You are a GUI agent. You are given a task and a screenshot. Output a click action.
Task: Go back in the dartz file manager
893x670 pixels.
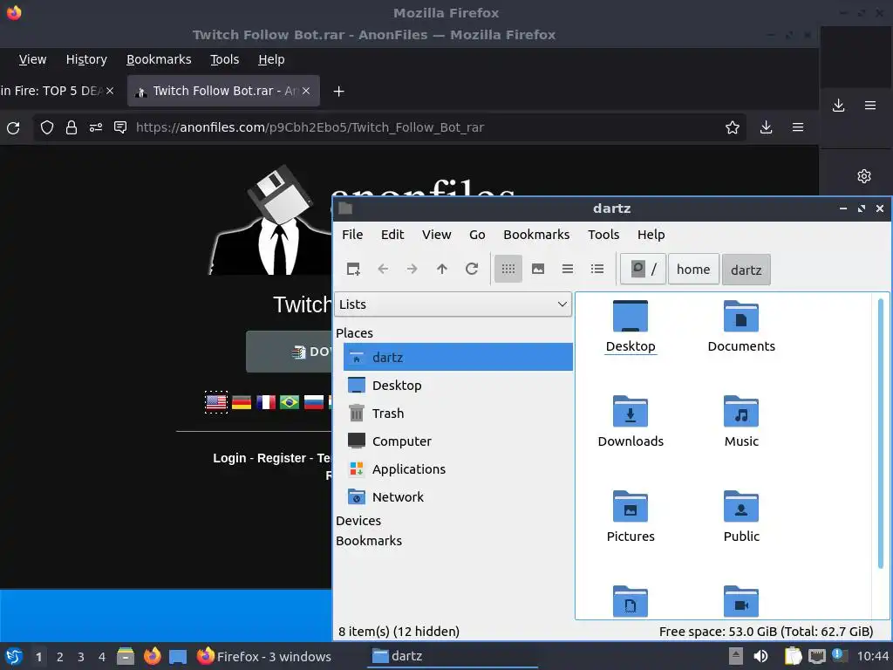pyautogui.click(x=383, y=269)
